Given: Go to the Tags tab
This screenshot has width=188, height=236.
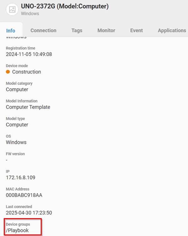Looking at the screenshot, I should 77,30.
